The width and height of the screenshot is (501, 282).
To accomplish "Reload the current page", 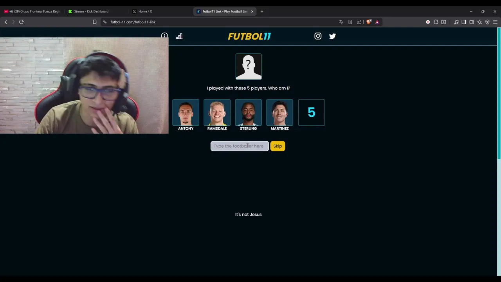I will point(22,22).
